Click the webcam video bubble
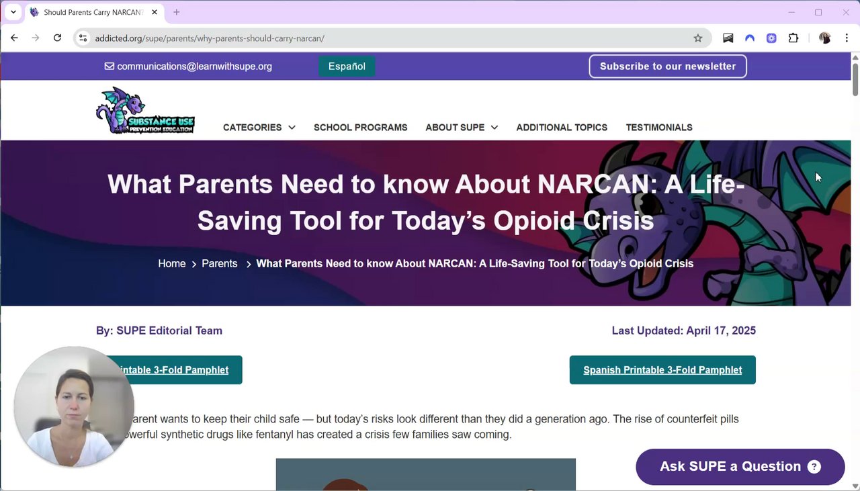This screenshot has height=491, width=860. point(74,407)
